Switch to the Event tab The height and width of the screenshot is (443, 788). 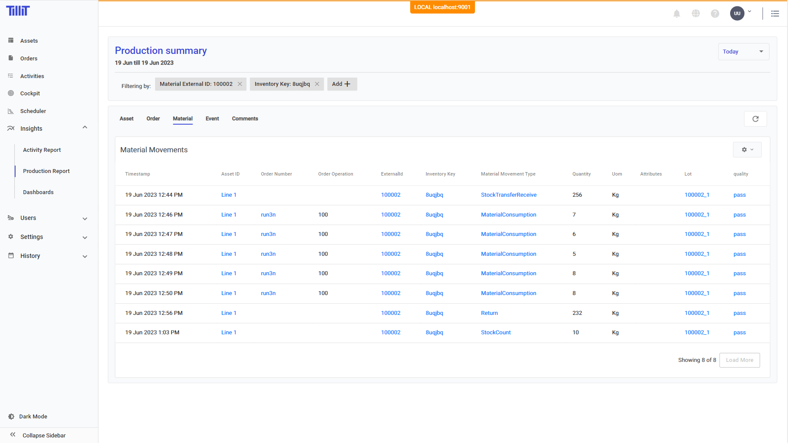[212, 119]
